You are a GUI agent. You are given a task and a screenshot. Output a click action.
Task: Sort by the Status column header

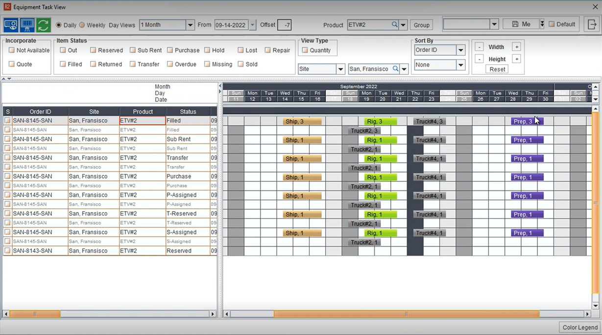coord(188,112)
